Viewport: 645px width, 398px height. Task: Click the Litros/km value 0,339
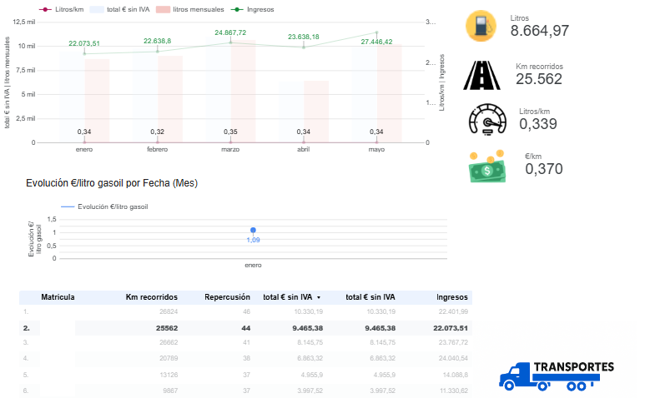point(538,124)
